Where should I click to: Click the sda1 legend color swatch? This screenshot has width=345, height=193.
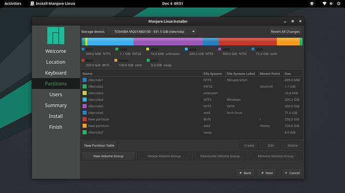pyautogui.click(x=83, y=49)
